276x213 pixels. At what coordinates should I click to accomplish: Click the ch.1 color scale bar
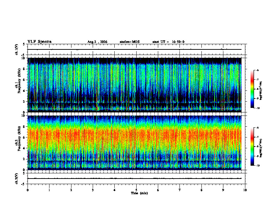pyautogui.click(x=252, y=89)
